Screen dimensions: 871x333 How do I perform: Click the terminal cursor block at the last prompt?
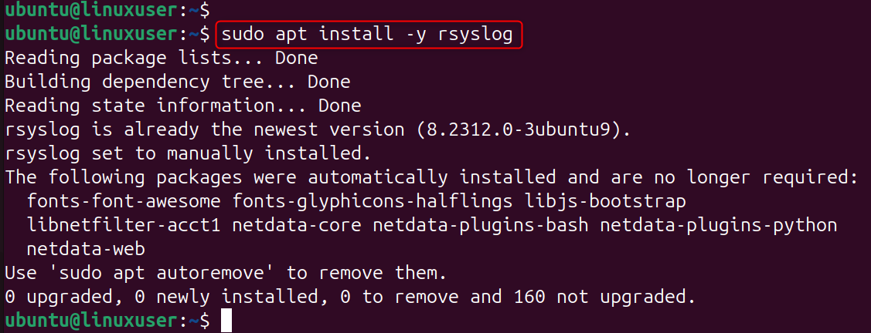[226, 321]
